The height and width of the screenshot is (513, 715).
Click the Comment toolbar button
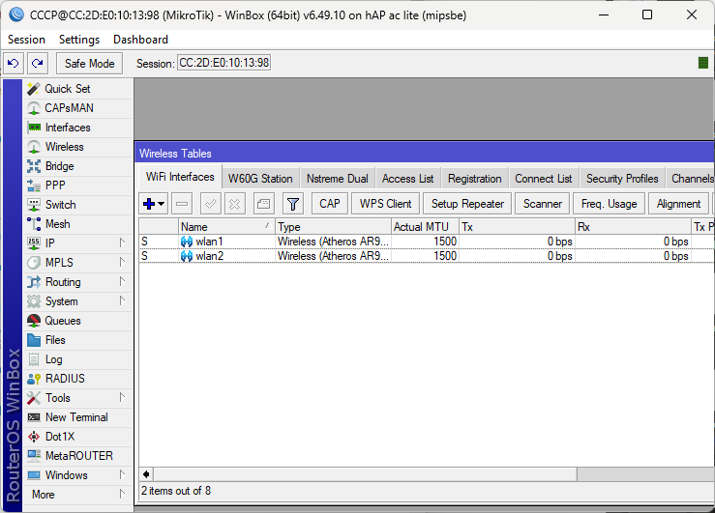tap(263, 204)
